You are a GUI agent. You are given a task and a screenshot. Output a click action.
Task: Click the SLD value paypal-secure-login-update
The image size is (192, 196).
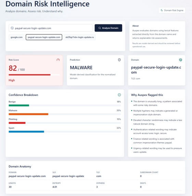point(68,176)
